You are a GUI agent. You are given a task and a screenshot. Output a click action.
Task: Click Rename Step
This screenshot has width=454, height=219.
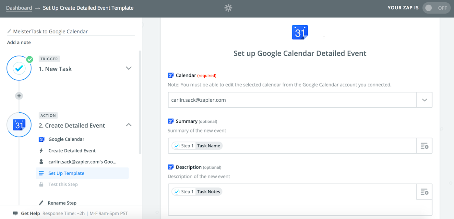click(x=62, y=203)
